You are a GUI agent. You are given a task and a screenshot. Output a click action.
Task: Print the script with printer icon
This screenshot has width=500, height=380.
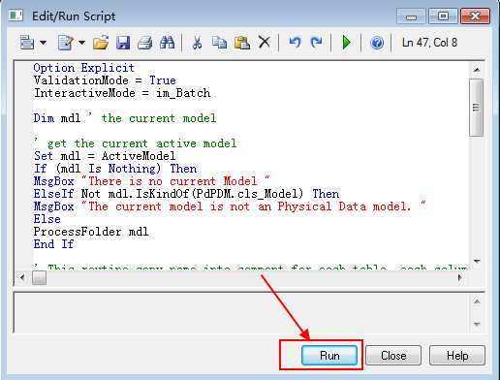(x=145, y=43)
